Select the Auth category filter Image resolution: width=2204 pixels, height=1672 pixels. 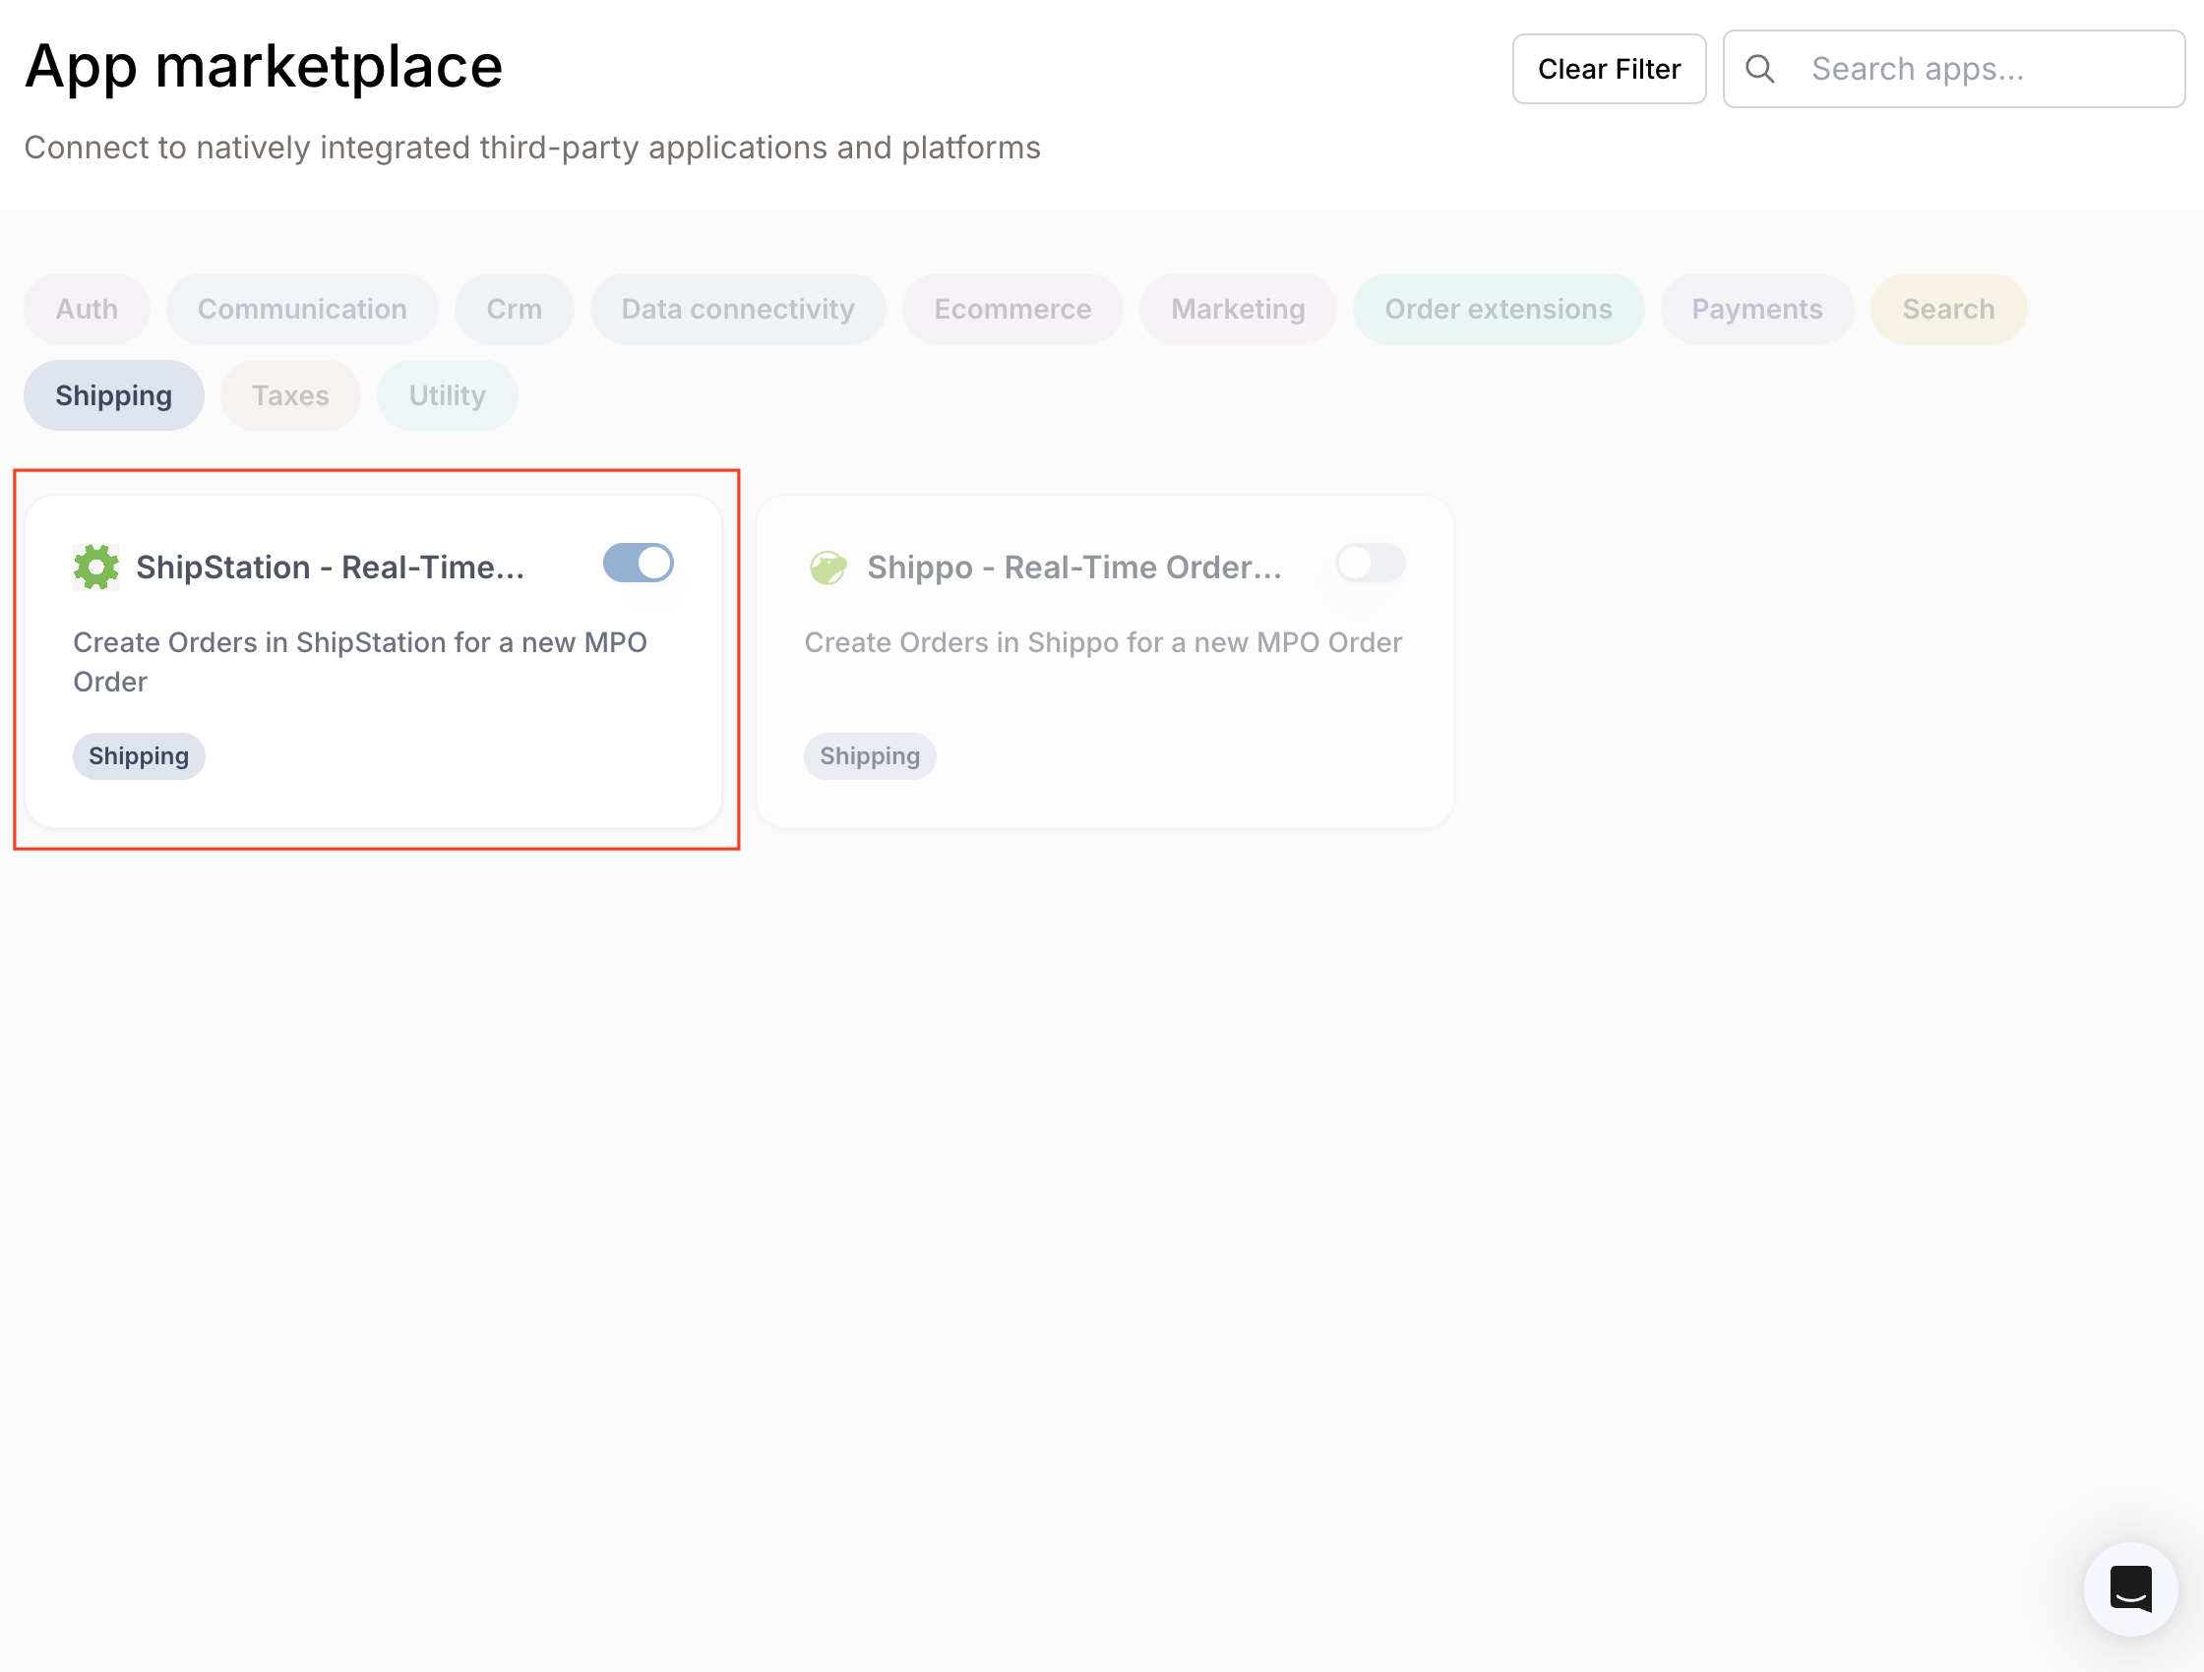(86, 309)
